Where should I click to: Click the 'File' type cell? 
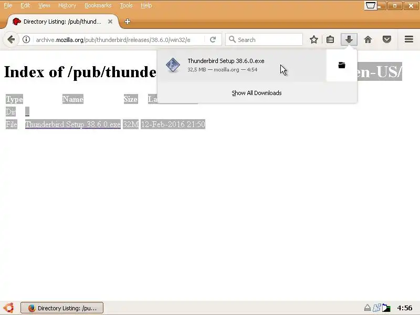click(x=11, y=124)
